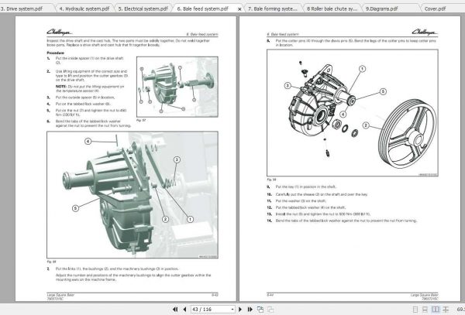The image size is (465, 315).
Task: Jump to the last page
Action: 250,310
